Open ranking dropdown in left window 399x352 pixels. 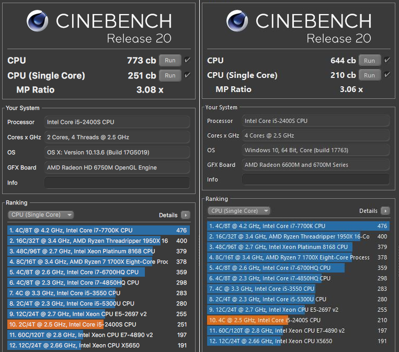[x=41, y=215]
